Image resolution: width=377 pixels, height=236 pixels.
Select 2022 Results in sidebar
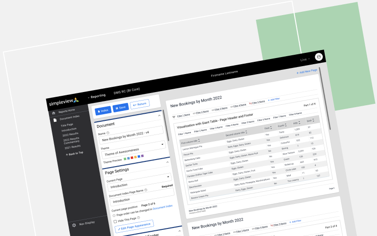coord(71,134)
